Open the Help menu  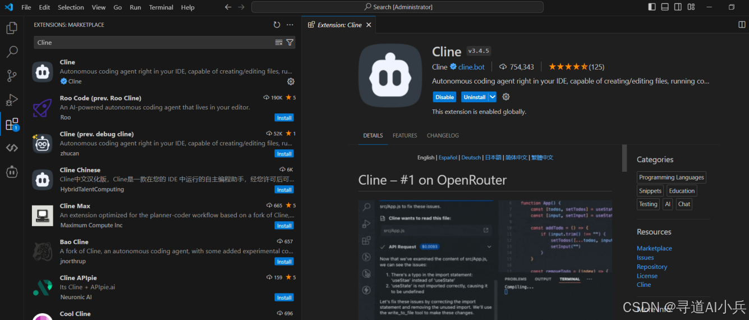[x=188, y=7]
